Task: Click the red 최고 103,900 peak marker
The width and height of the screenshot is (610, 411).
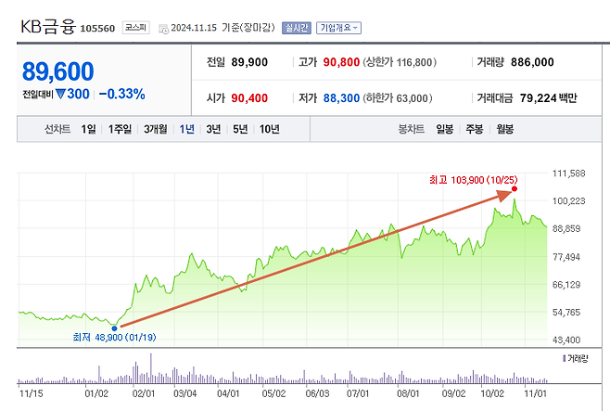Action: tap(515, 189)
